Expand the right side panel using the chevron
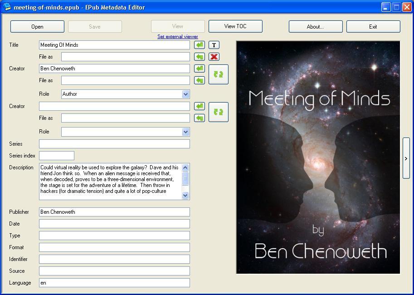The image size is (414, 295). [x=406, y=158]
